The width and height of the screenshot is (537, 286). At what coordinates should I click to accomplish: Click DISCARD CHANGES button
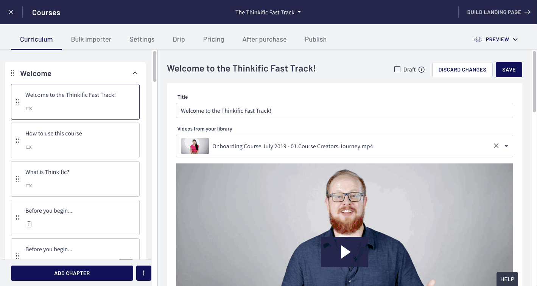pyautogui.click(x=462, y=70)
